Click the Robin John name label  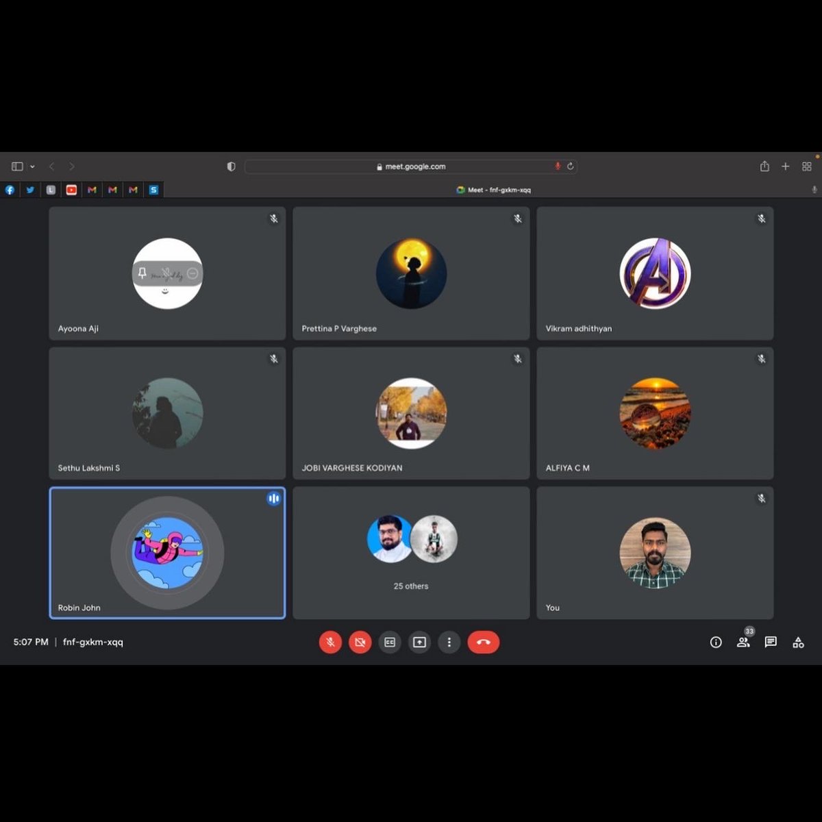pyautogui.click(x=79, y=608)
